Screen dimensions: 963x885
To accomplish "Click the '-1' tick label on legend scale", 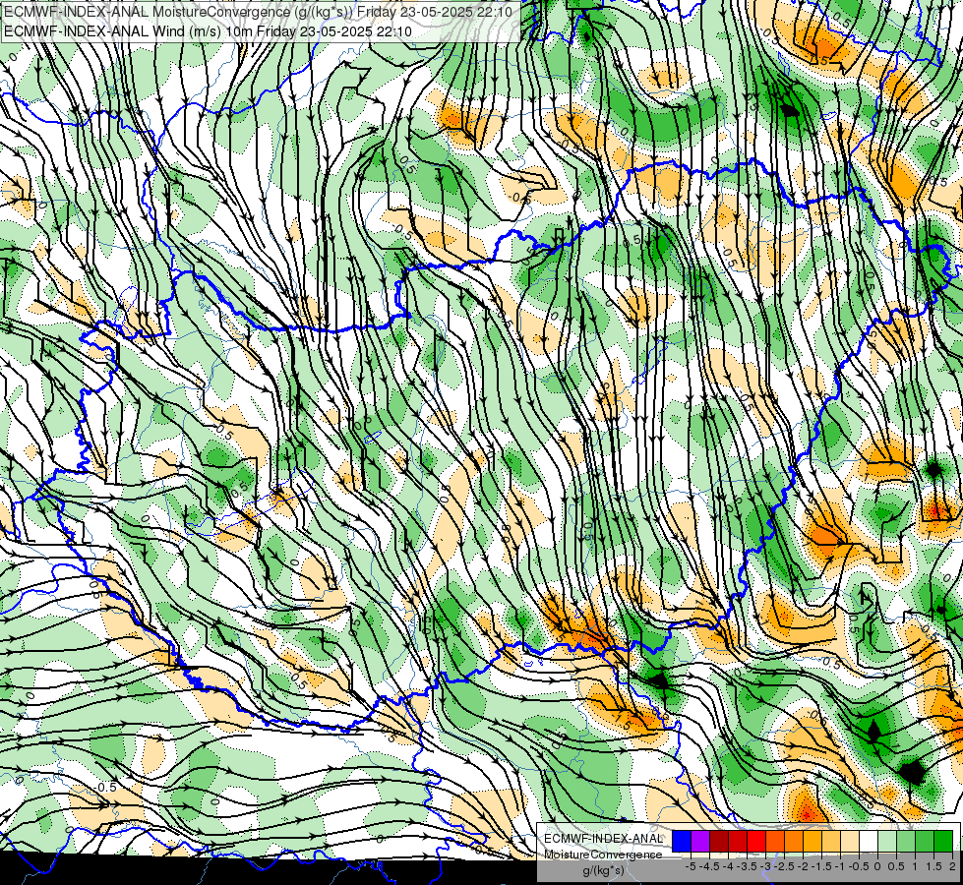I will [840, 866].
